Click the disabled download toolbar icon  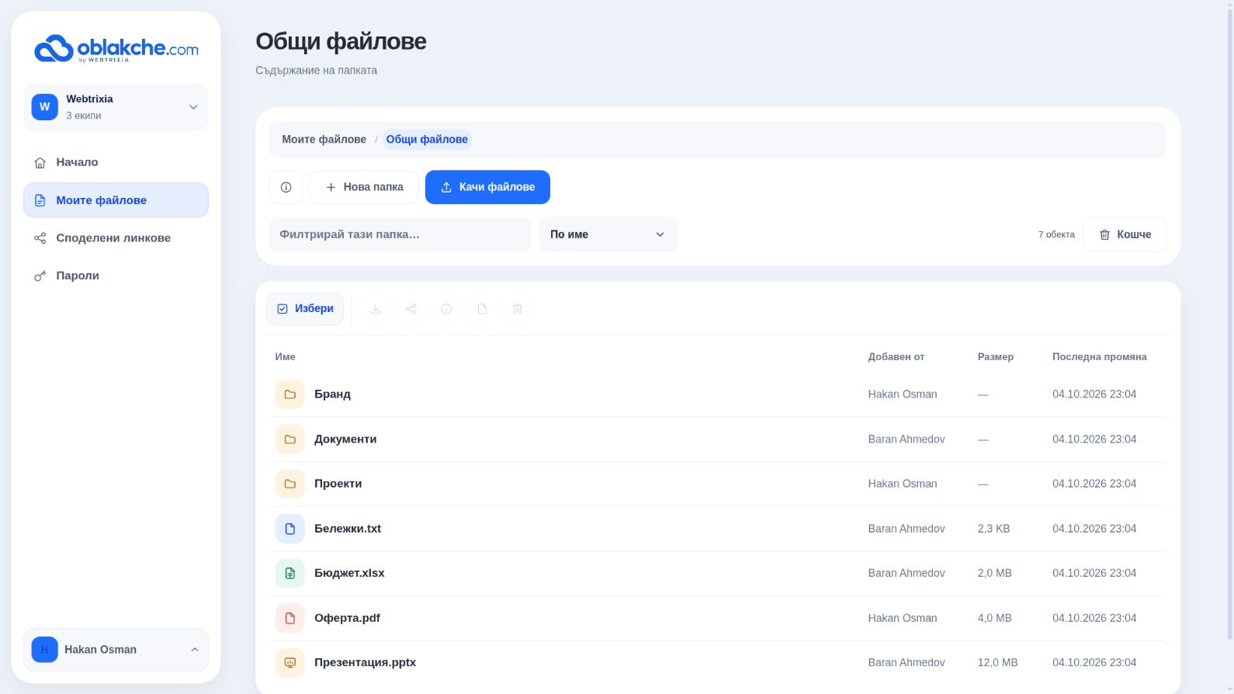(376, 309)
